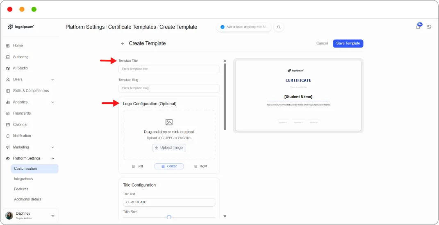
Task: Click the AI Studio cube icon
Action: (8, 68)
